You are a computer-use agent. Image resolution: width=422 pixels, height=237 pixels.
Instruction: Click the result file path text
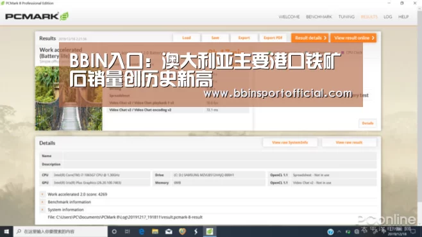pyautogui.click(x=125, y=217)
